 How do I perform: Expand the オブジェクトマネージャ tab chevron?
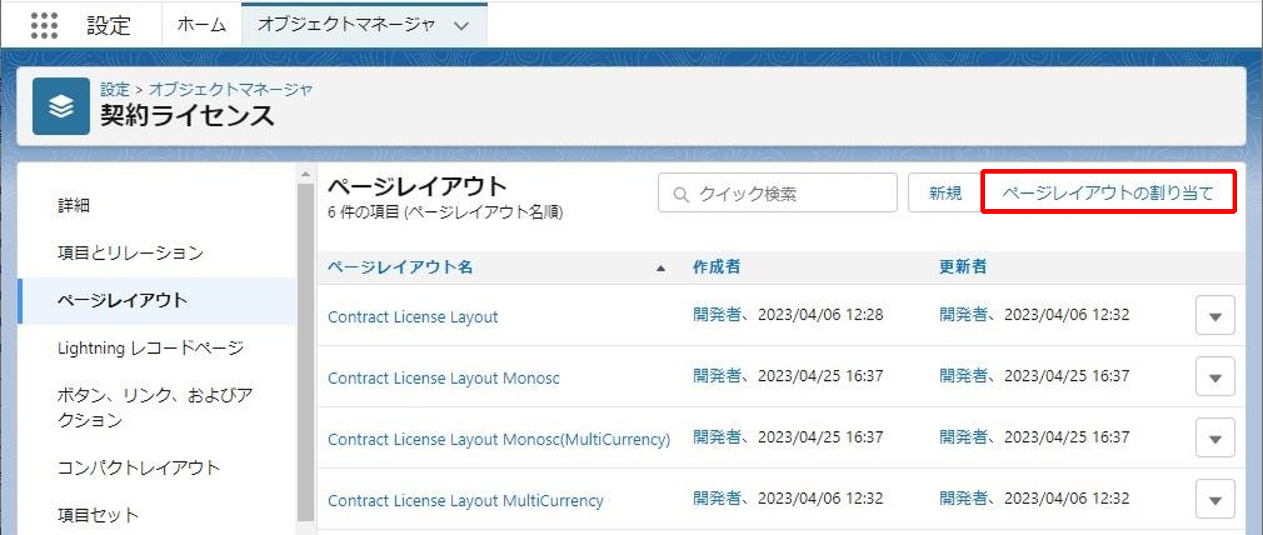461,26
